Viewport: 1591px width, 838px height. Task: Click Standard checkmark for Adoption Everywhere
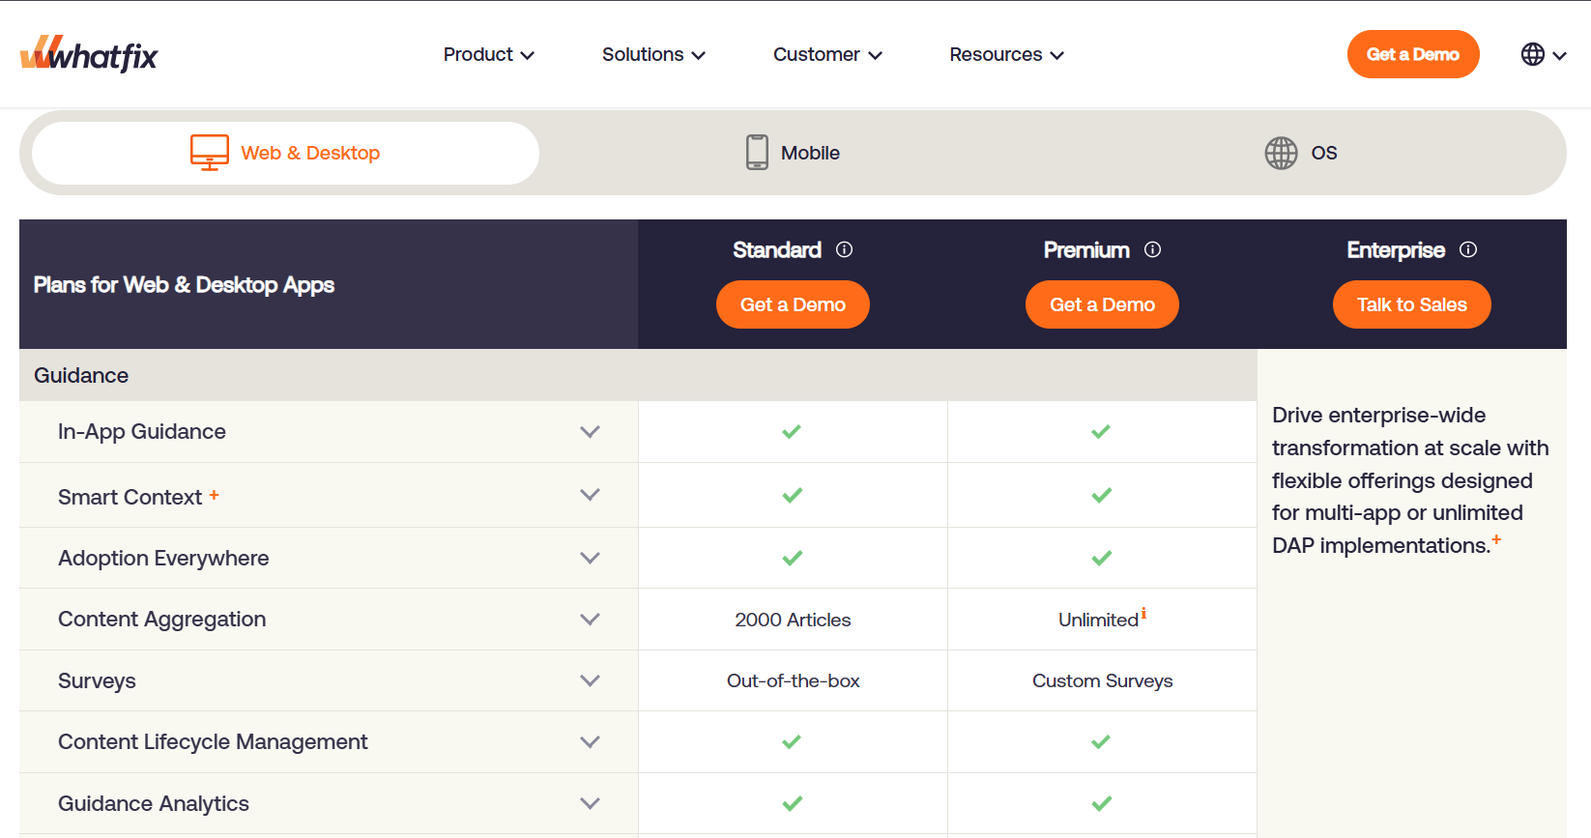pos(793,558)
